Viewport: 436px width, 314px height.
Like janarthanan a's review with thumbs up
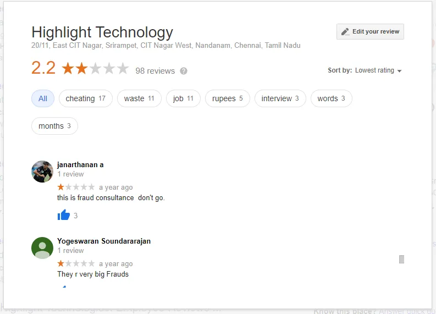pyautogui.click(x=64, y=215)
